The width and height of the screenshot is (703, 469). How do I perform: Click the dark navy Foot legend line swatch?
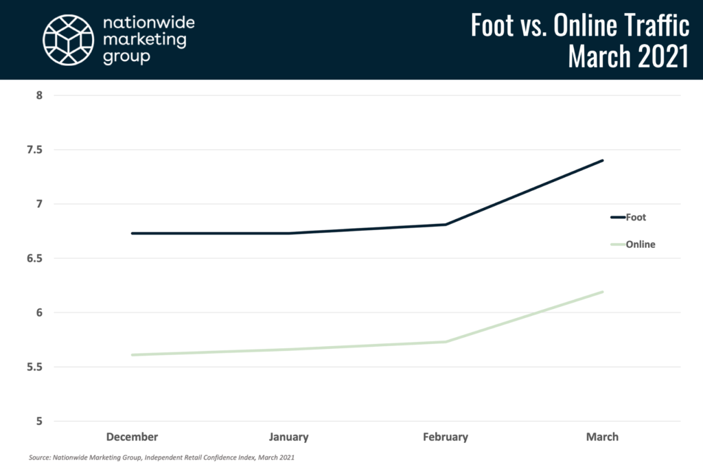click(x=618, y=218)
